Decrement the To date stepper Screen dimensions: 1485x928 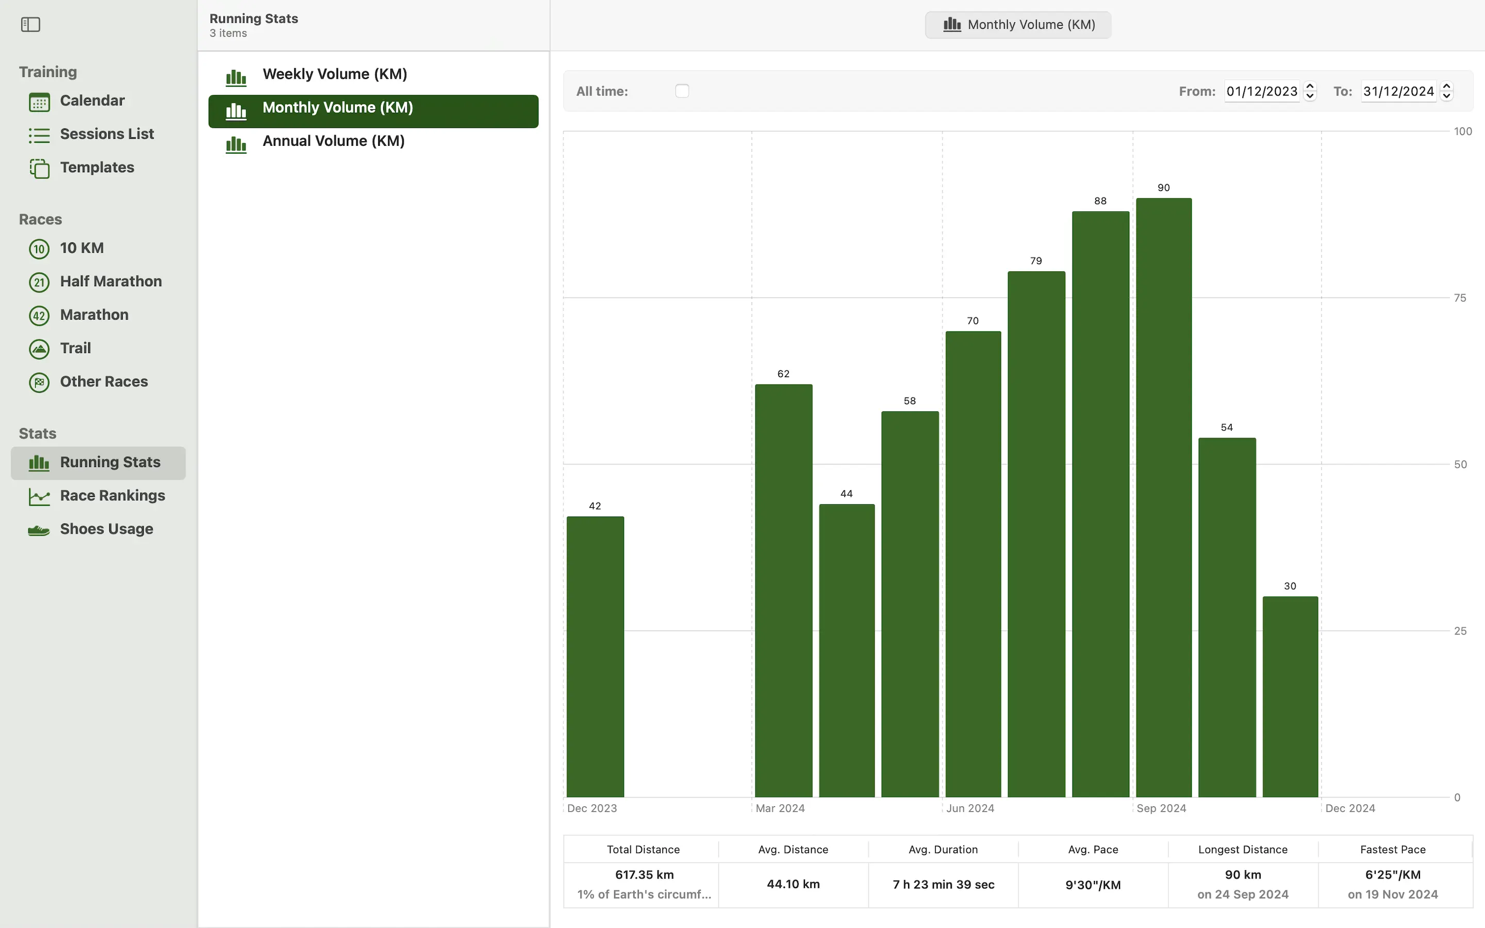click(x=1446, y=96)
